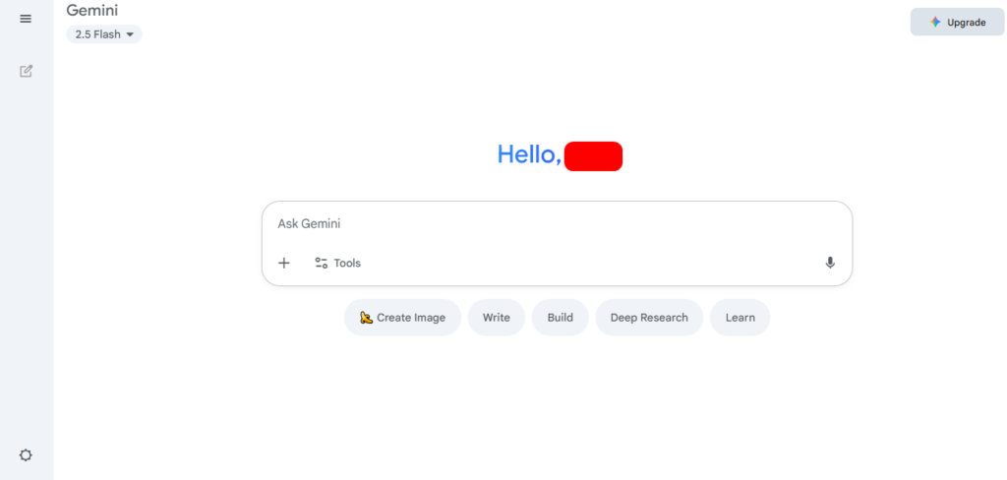Click the caret arrow next to 2.5 Flash
This screenshot has height=480, width=1007.
pyautogui.click(x=130, y=34)
